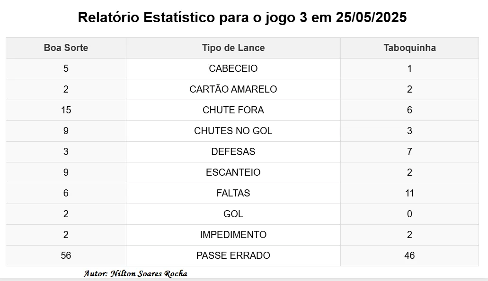
Task: Click the report title heading
Action: [x=242, y=17]
